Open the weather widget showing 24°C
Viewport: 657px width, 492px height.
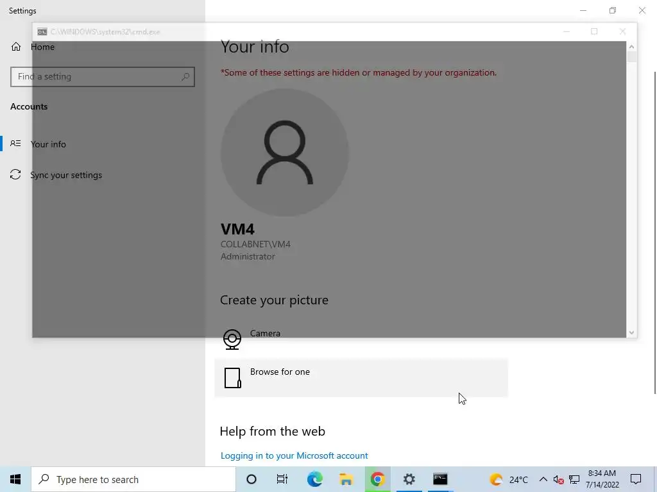[509, 479]
